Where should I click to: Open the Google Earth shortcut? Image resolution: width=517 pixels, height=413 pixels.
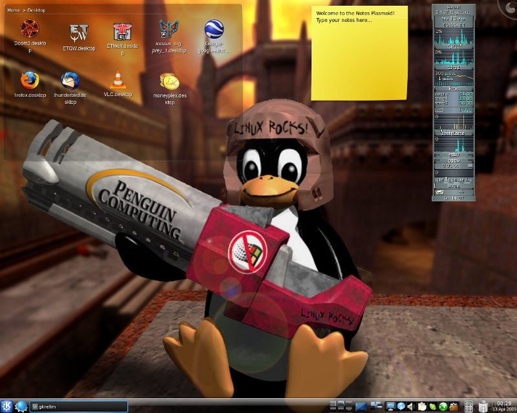pos(214,30)
